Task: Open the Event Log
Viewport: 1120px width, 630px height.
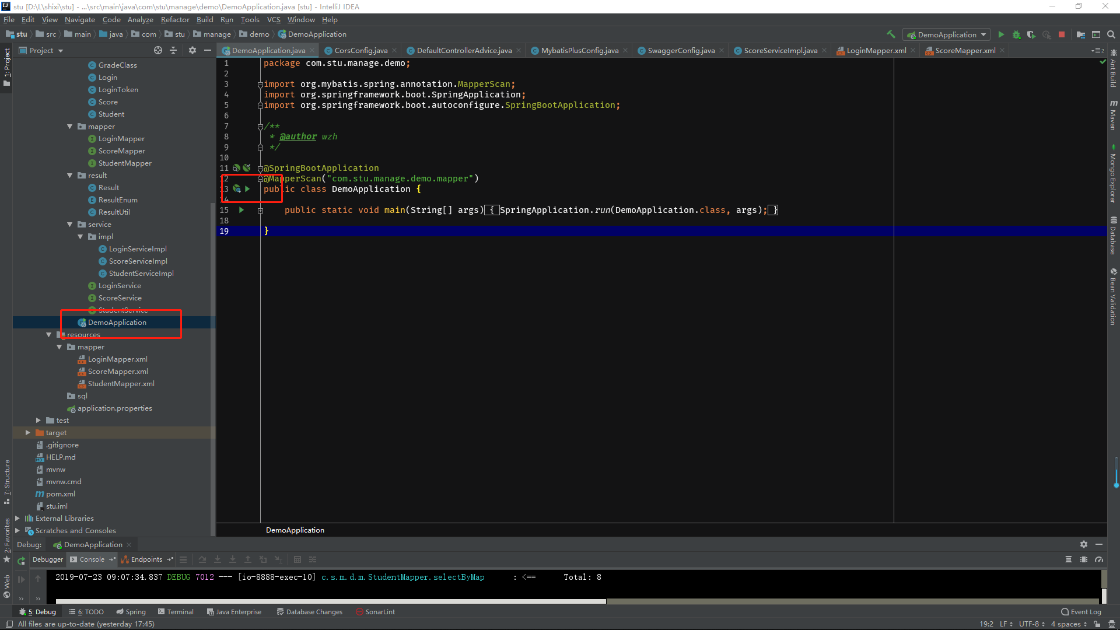Action: [x=1081, y=612]
